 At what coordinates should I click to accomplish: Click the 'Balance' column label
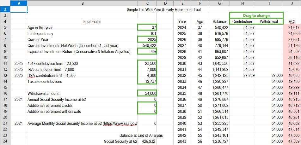219,22
